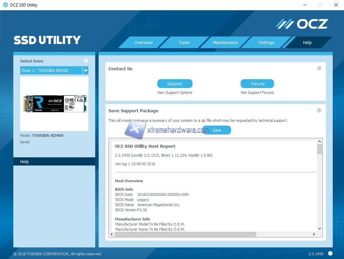This screenshot has width=344, height=259.
Task: Open the Drive 1 TOSHIBA-RD400 dropdown
Action: point(86,71)
